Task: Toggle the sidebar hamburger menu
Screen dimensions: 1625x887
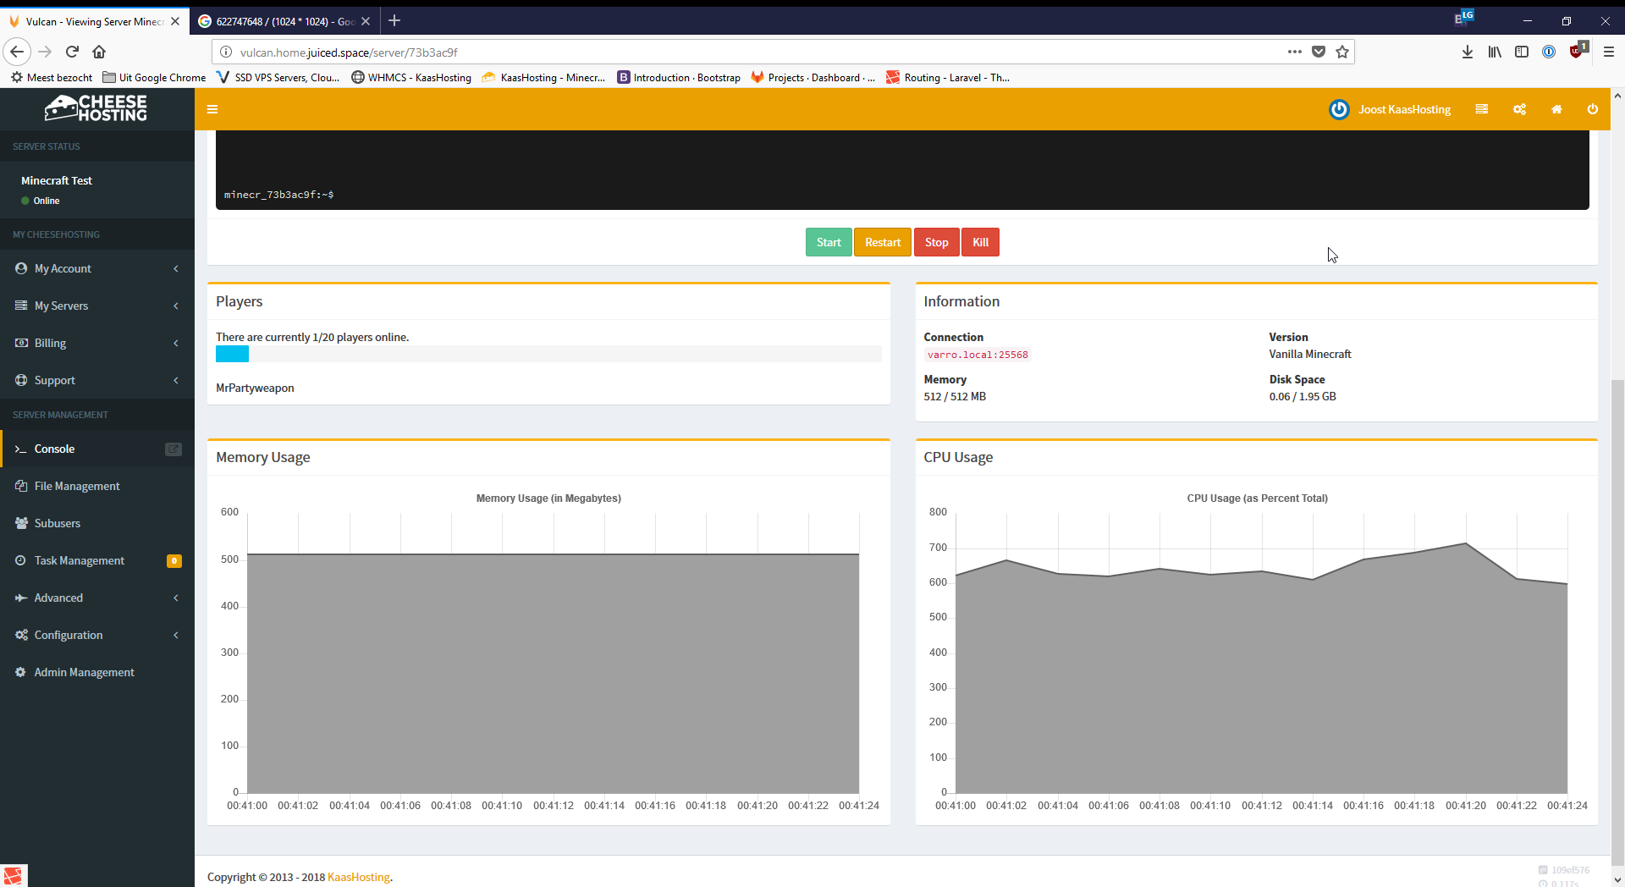Action: [x=212, y=109]
